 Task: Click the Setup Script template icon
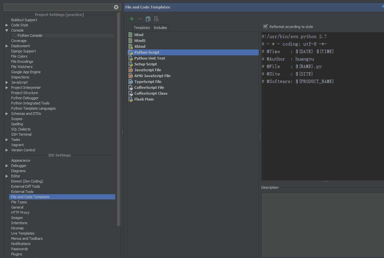click(131, 64)
